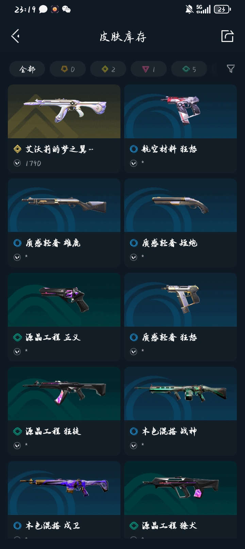Image resolution: width=245 pixels, height=549 pixels.
Task: Tap the green tier icon beside 源晶工程 正义
Action: click(x=17, y=337)
